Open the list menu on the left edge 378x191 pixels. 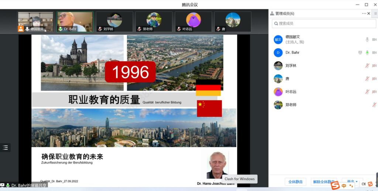click(5, 147)
